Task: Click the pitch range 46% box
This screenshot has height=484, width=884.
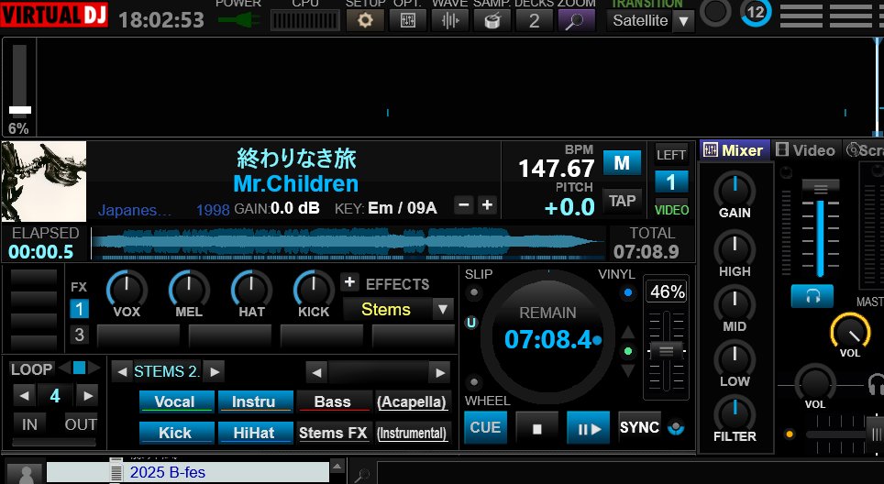Action: 667,291
